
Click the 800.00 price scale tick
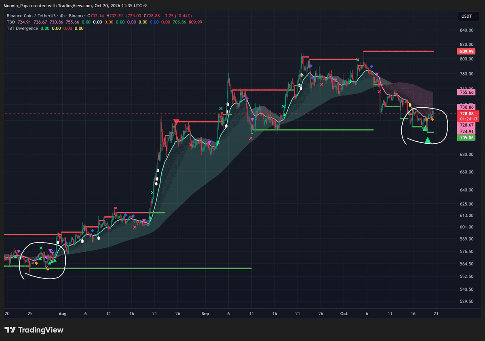pyautogui.click(x=466, y=59)
